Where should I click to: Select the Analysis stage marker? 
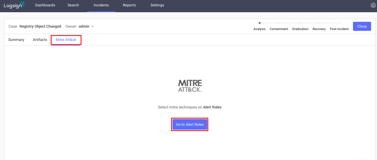pyautogui.click(x=260, y=23)
